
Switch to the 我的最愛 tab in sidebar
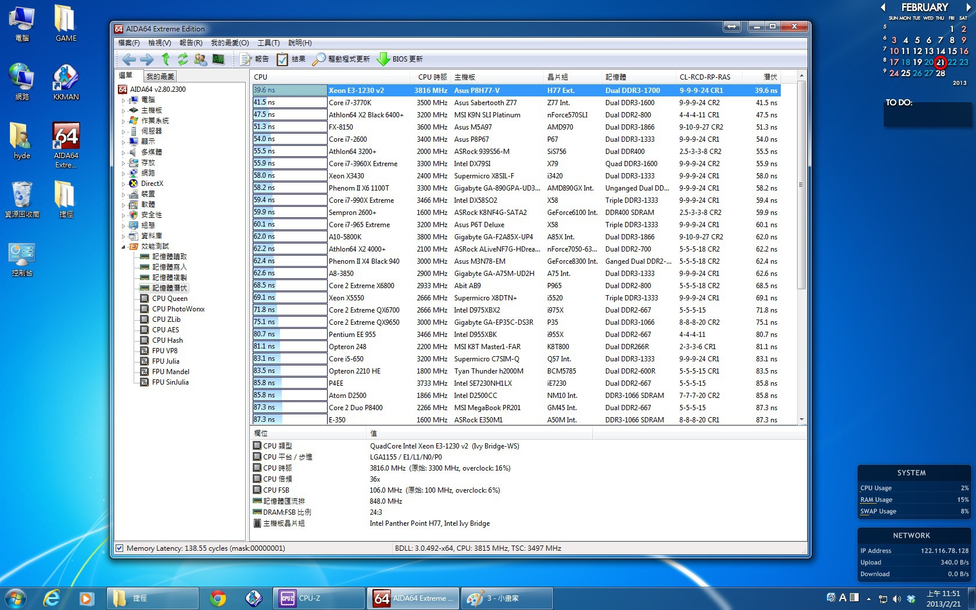point(160,76)
